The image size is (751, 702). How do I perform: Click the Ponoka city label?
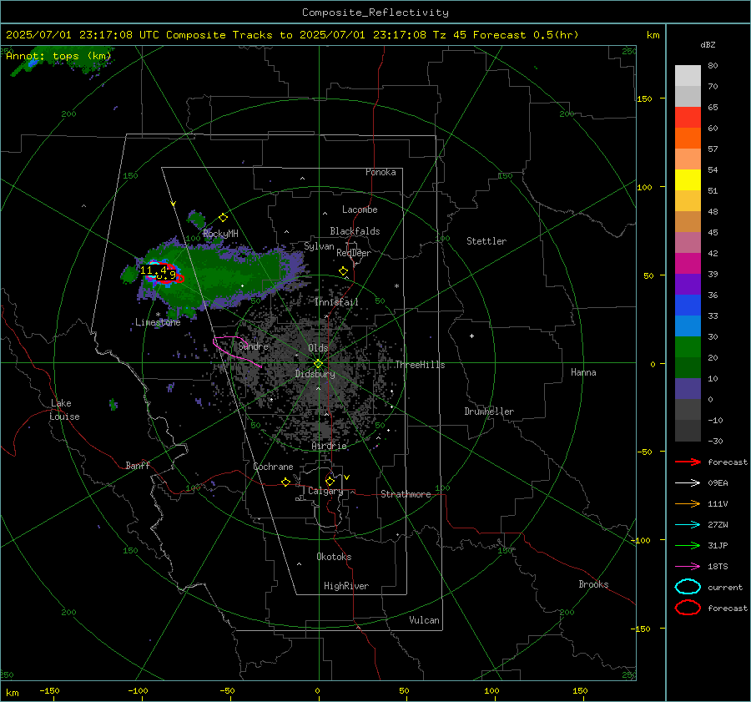pyautogui.click(x=381, y=172)
